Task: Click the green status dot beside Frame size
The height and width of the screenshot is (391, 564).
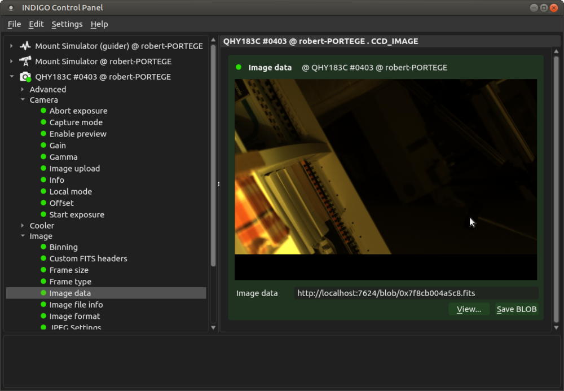Action: point(43,270)
